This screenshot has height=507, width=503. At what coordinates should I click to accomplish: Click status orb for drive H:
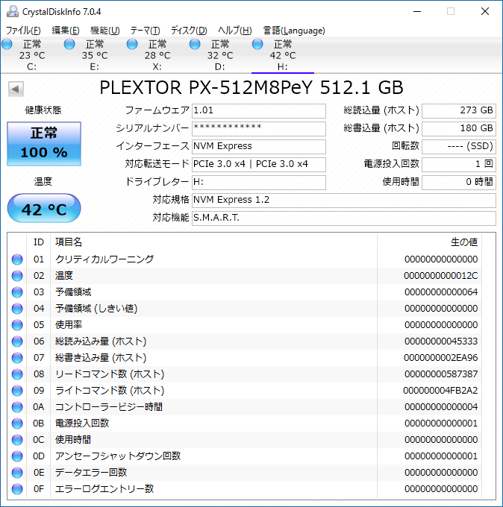pyautogui.click(x=257, y=44)
